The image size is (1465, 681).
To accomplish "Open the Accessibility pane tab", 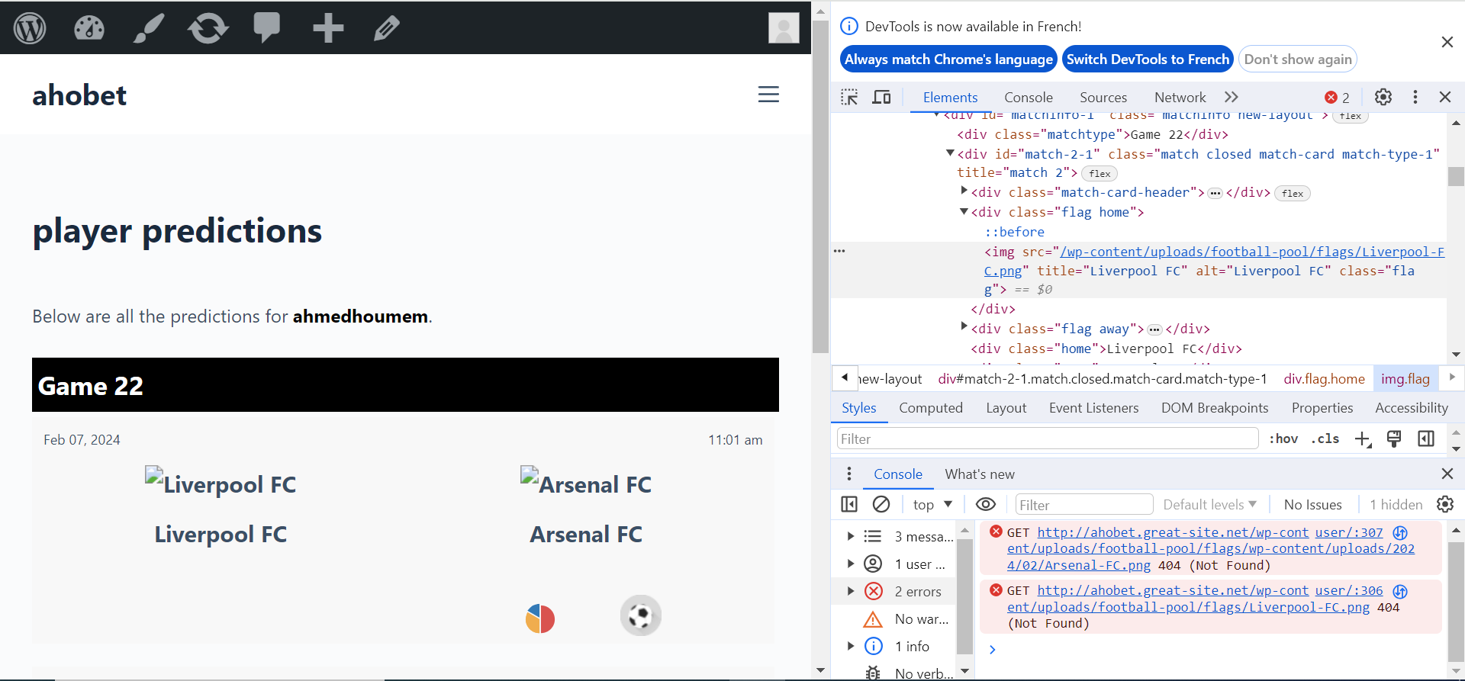I will 1411,408.
